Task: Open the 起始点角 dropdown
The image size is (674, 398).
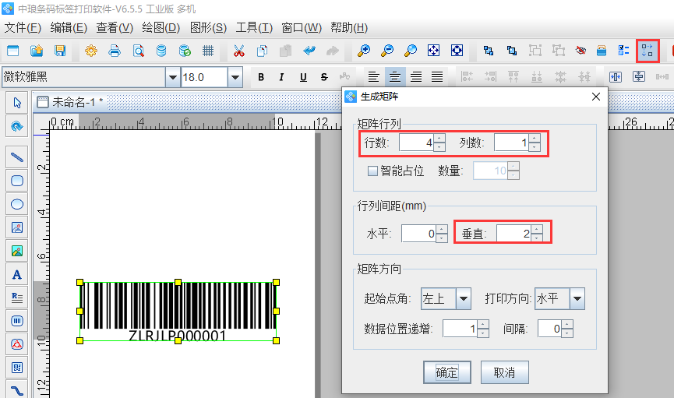Action: 464,298
